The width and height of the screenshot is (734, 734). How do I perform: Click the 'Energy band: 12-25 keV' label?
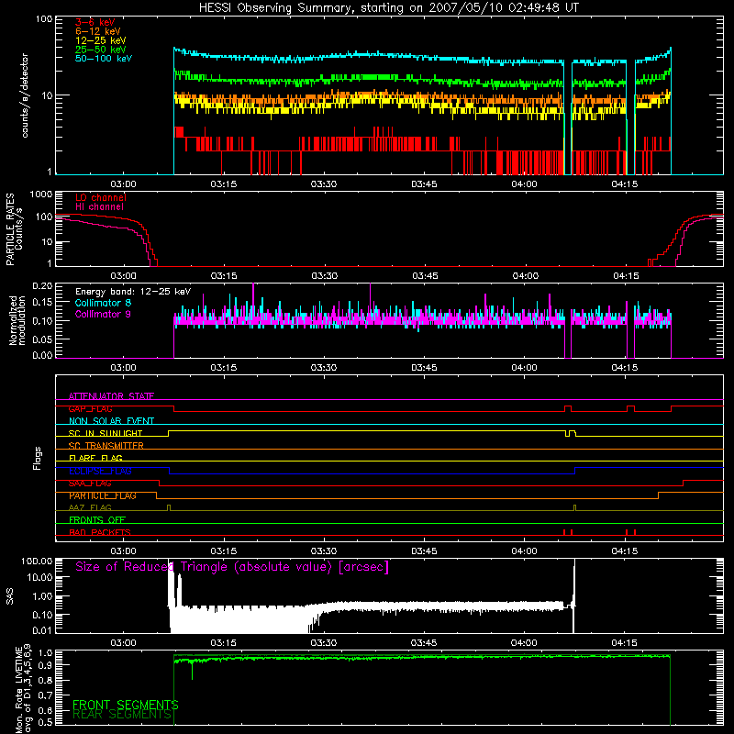133,292
